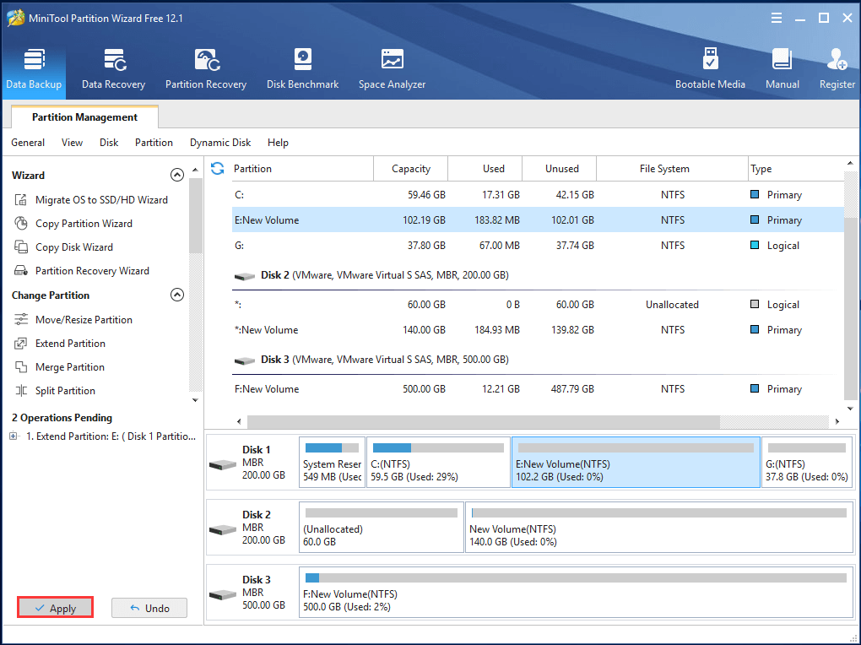Click Disk 2 header row in list
The width and height of the screenshot is (861, 645).
[x=538, y=275]
